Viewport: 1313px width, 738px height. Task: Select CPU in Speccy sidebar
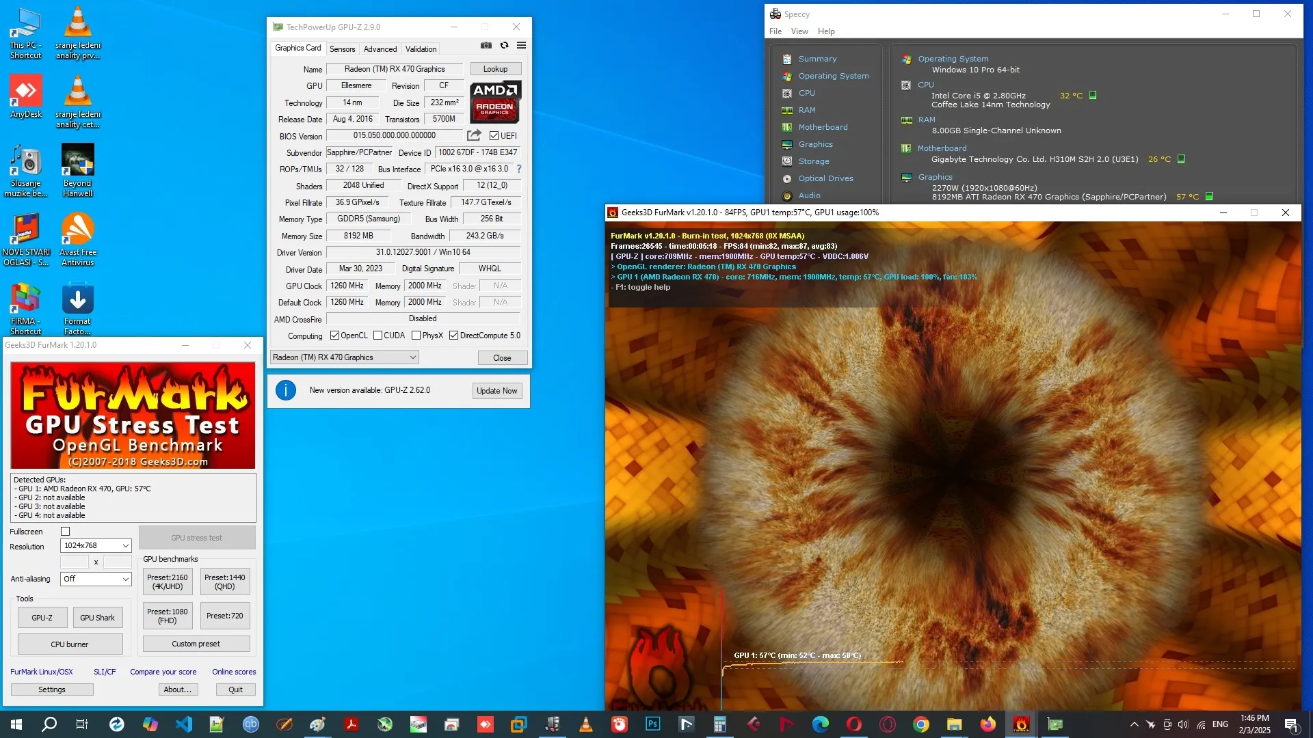(806, 93)
